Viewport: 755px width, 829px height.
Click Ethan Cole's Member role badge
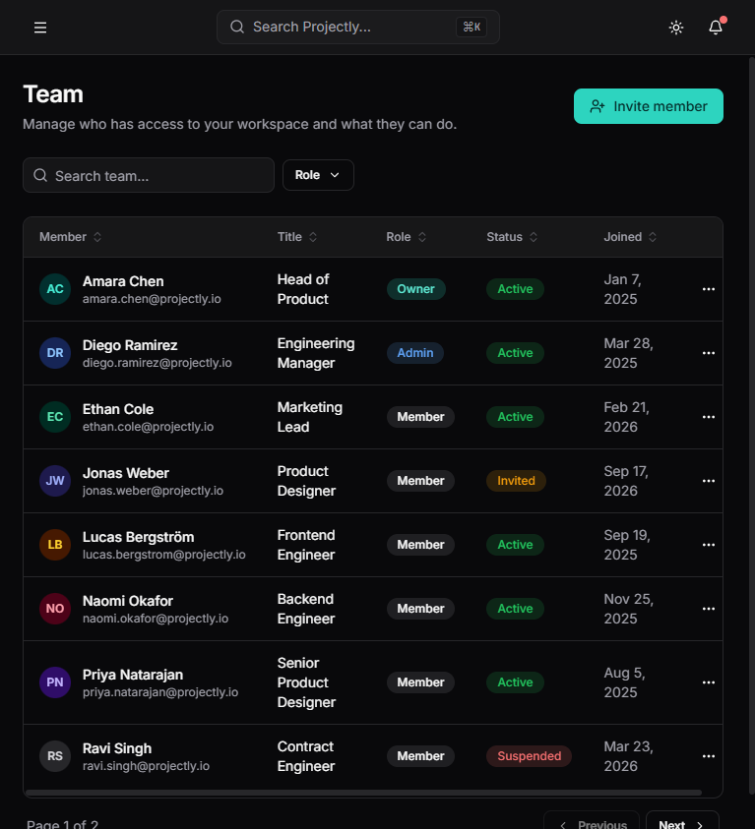[420, 417]
